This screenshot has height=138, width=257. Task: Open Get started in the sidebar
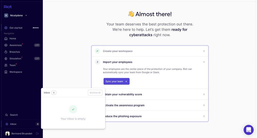click(16, 28)
